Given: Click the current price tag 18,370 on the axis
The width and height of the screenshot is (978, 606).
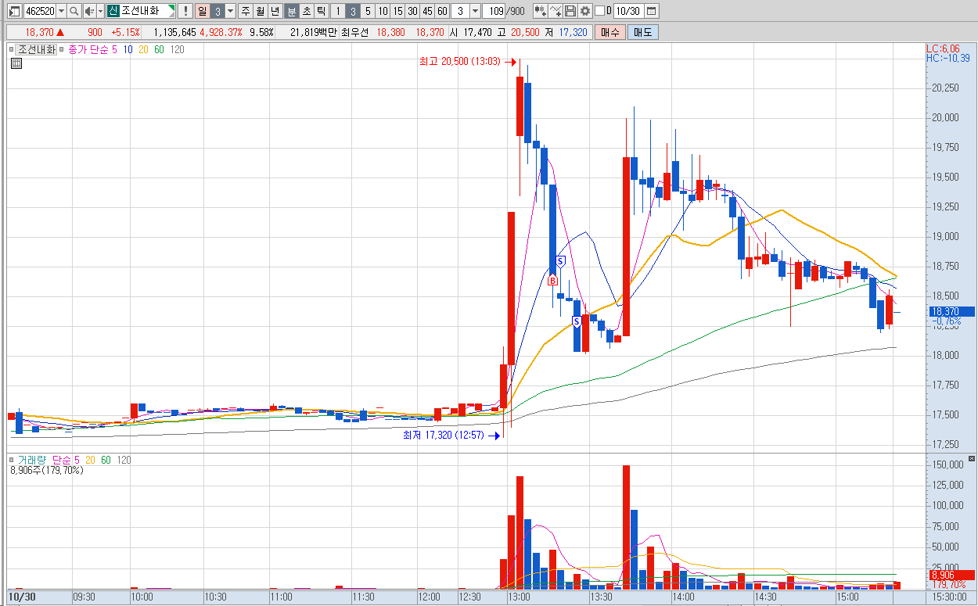Looking at the screenshot, I should [951, 311].
